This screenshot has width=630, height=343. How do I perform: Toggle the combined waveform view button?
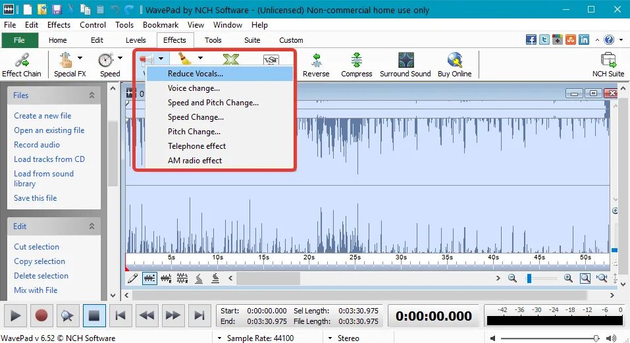pos(149,278)
